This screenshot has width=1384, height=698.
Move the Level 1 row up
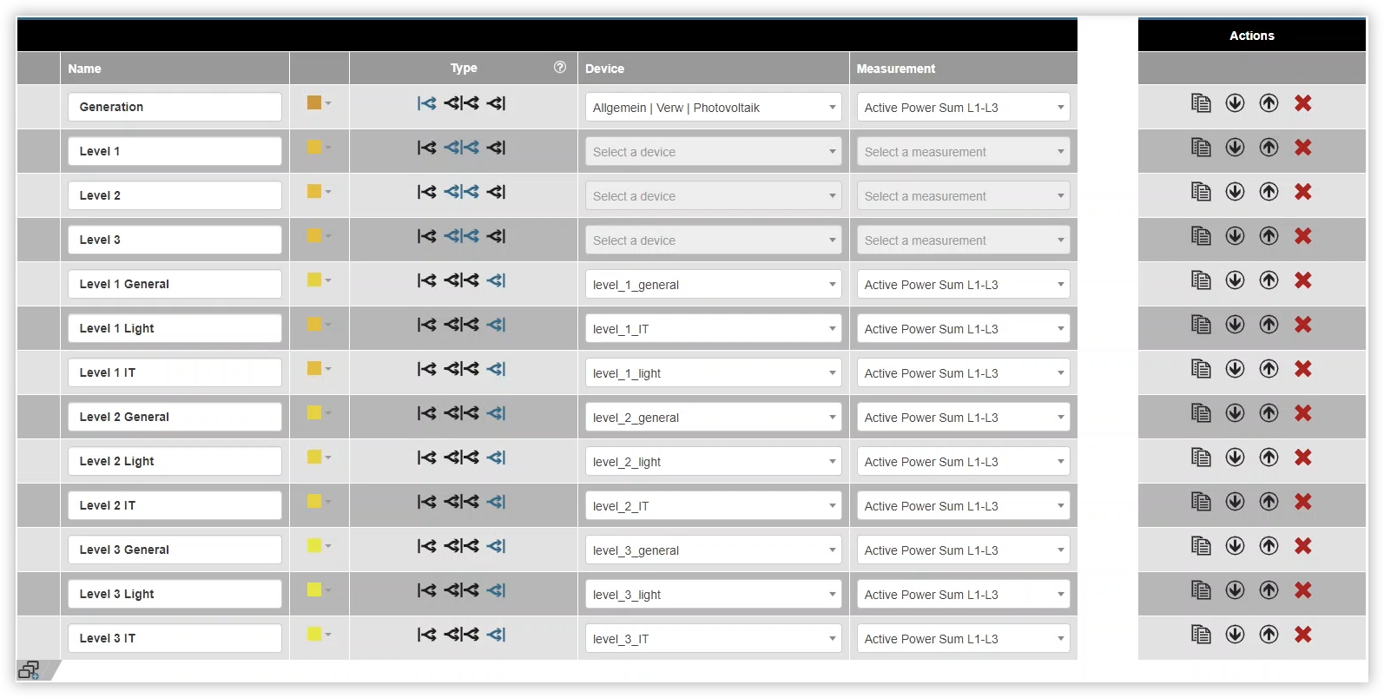(x=1269, y=148)
